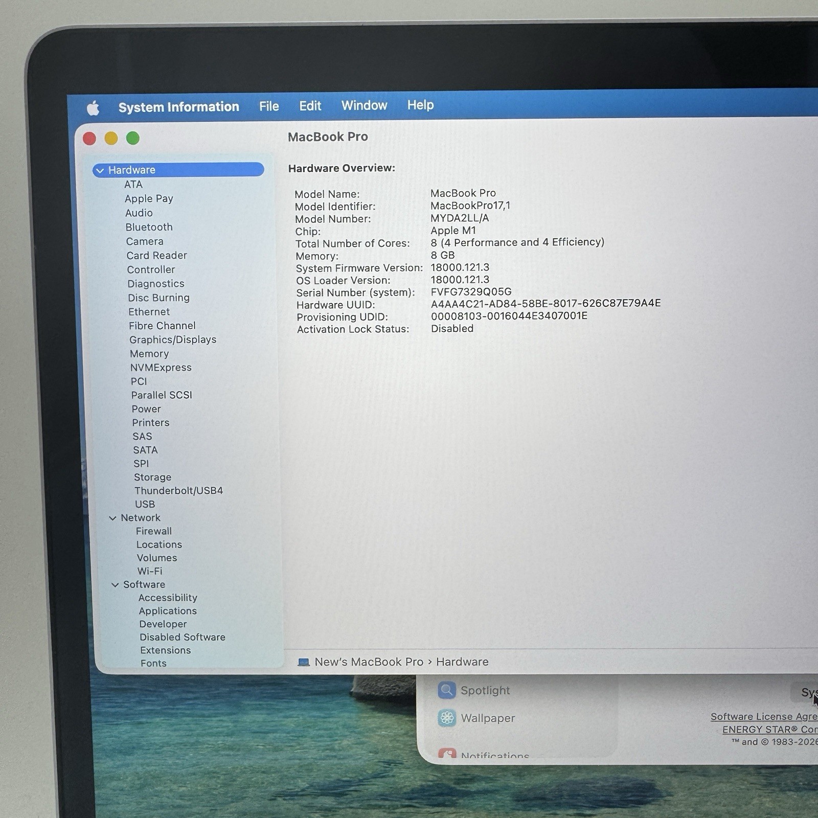The height and width of the screenshot is (818, 818).
Task: Select Spotlight in System Settings sidebar
Action: click(485, 691)
